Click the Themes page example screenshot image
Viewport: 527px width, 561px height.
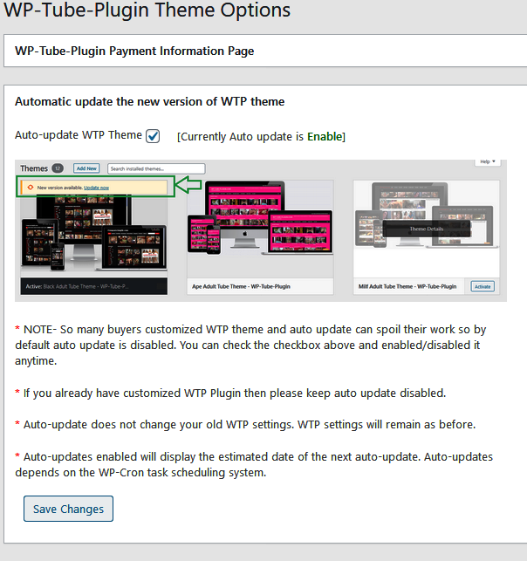(x=261, y=230)
